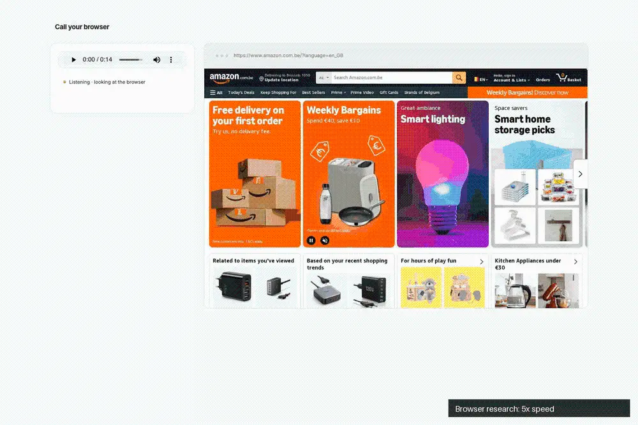Seek along the audio progress bar
The width and height of the screenshot is (638, 425).
(131, 59)
